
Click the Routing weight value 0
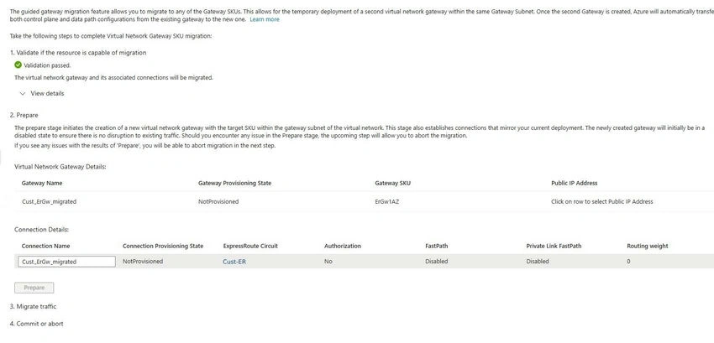click(628, 262)
